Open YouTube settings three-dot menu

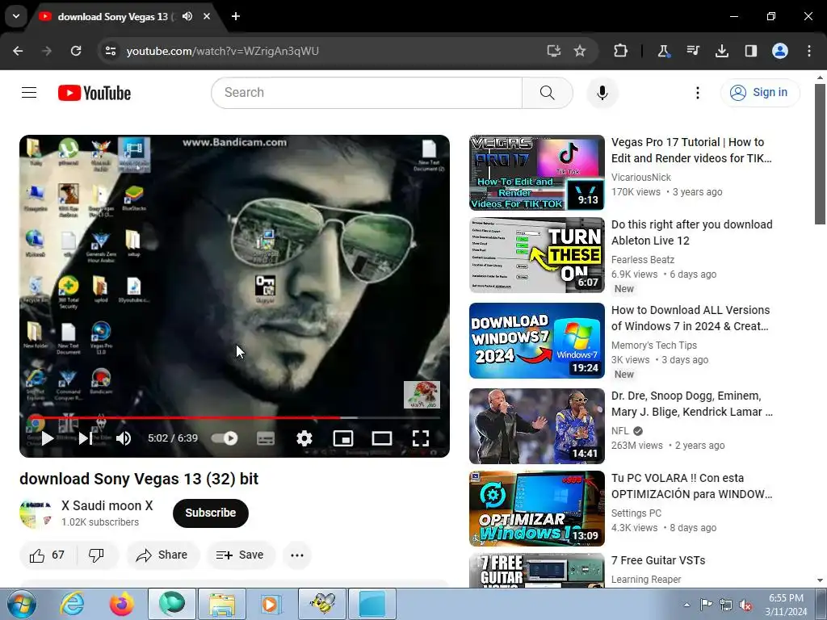click(x=697, y=93)
